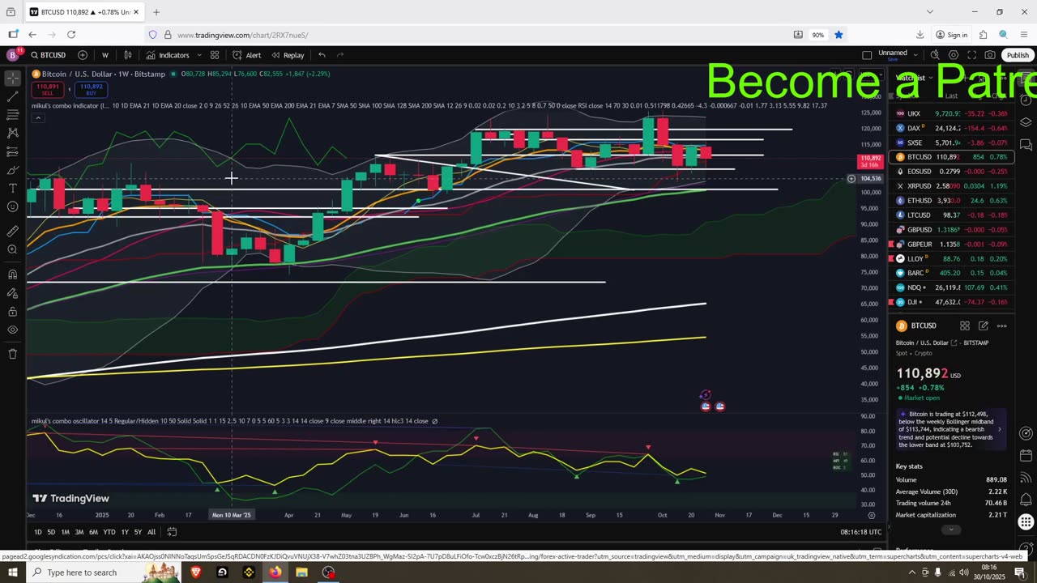The image size is (1037, 583).
Task: Open the W time interval selector
Action: (105, 55)
